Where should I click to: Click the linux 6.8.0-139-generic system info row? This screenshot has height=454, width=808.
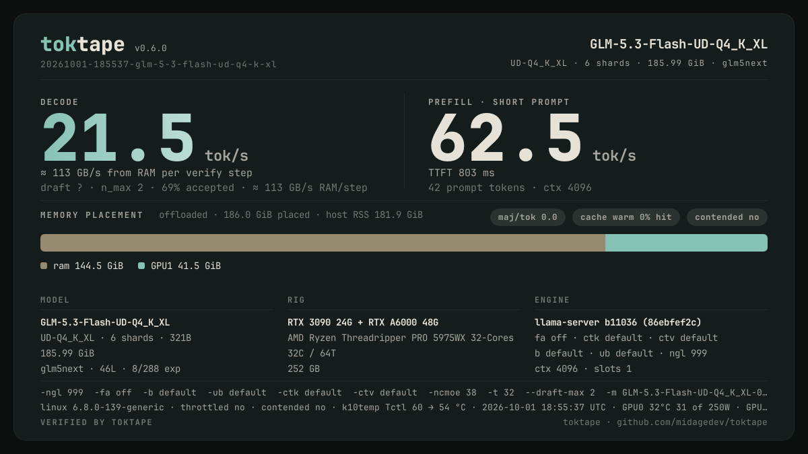[x=404, y=407]
